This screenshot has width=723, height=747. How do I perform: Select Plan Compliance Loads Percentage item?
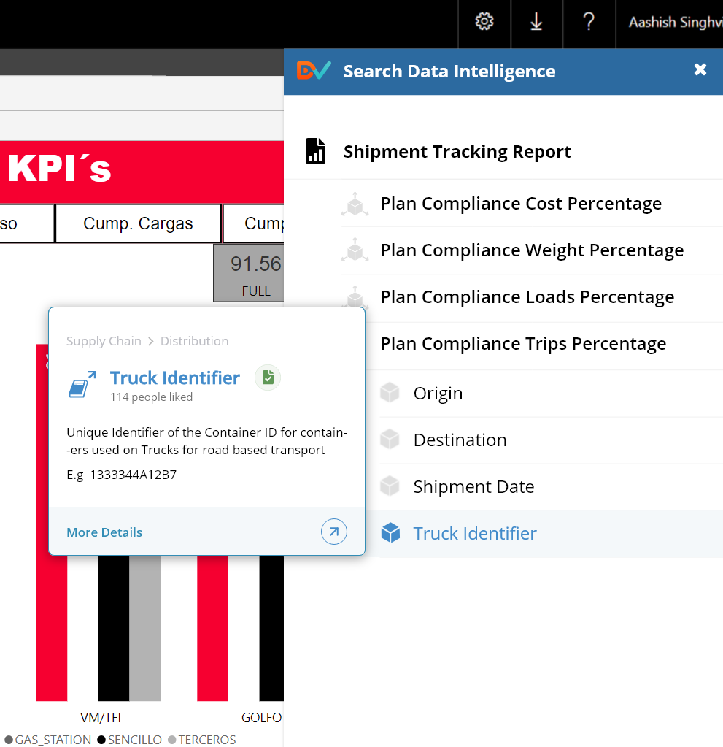[527, 297]
